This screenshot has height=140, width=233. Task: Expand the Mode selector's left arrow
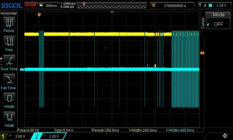pyautogui.click(x=208, y=24)
